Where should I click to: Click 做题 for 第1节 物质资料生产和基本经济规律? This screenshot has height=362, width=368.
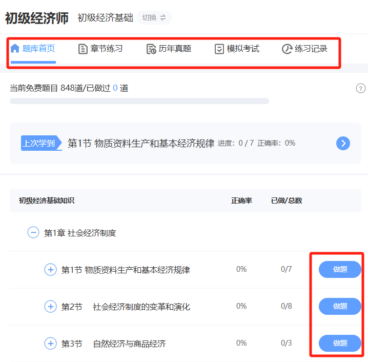click(340, 269)
